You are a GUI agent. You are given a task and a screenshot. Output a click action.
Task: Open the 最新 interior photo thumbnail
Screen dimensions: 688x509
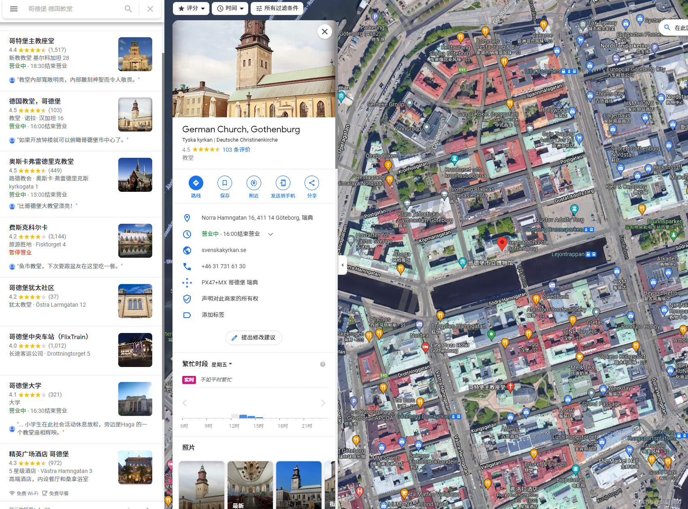click(250, 485)
